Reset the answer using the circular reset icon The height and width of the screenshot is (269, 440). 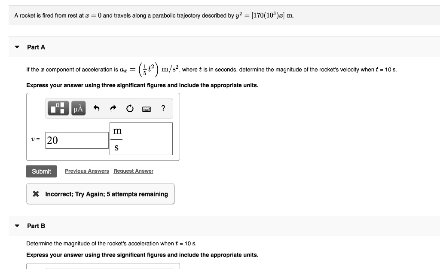[130, 108]
